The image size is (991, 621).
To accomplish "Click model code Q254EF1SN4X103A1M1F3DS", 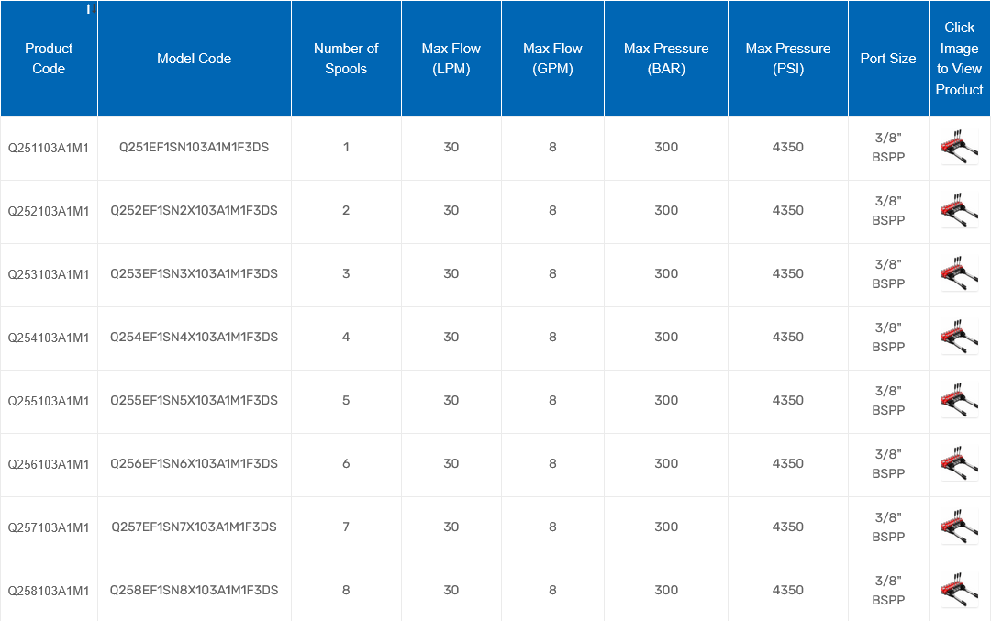I will [194, 337].
